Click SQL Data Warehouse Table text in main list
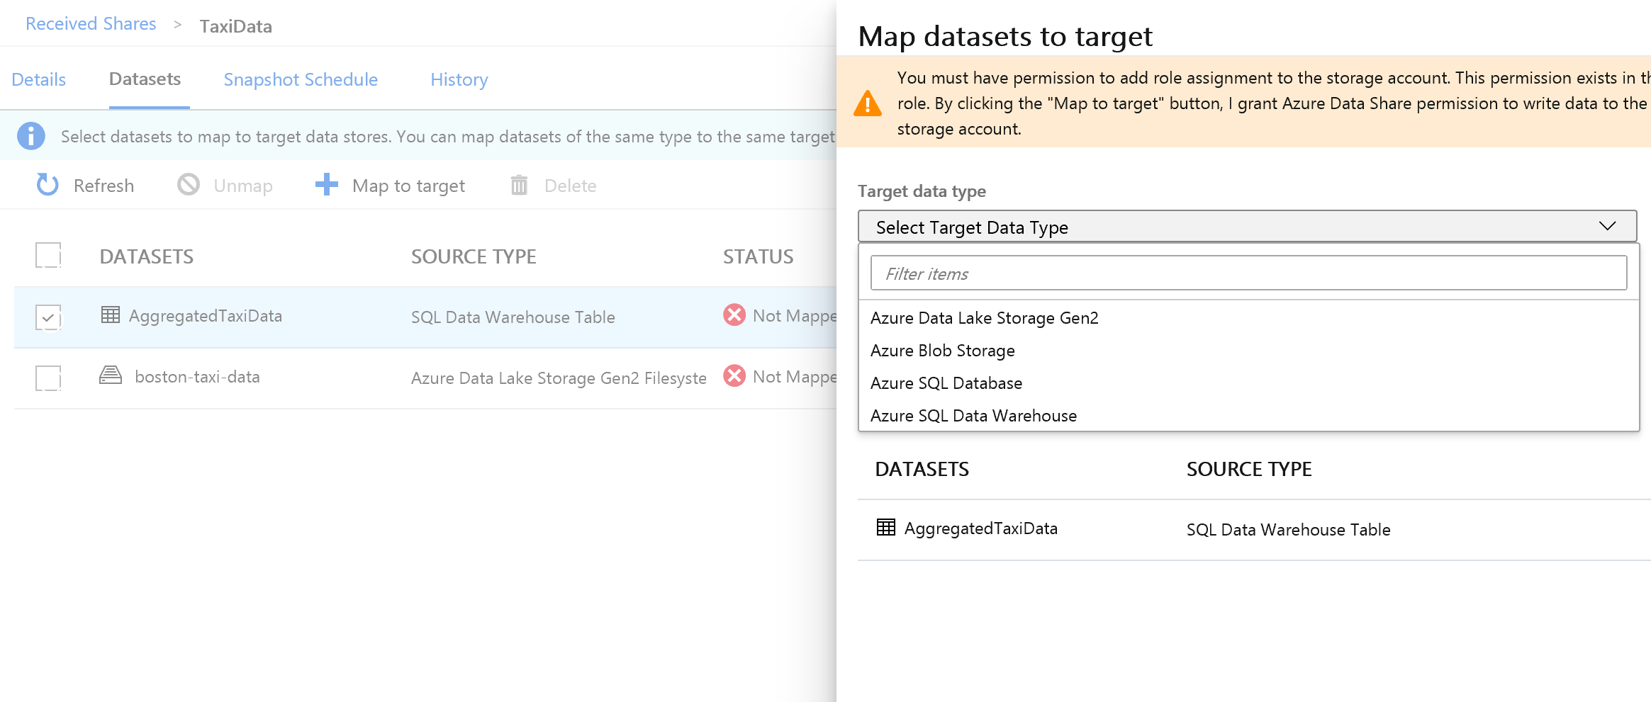1651x702 pixels. (513, 317)
